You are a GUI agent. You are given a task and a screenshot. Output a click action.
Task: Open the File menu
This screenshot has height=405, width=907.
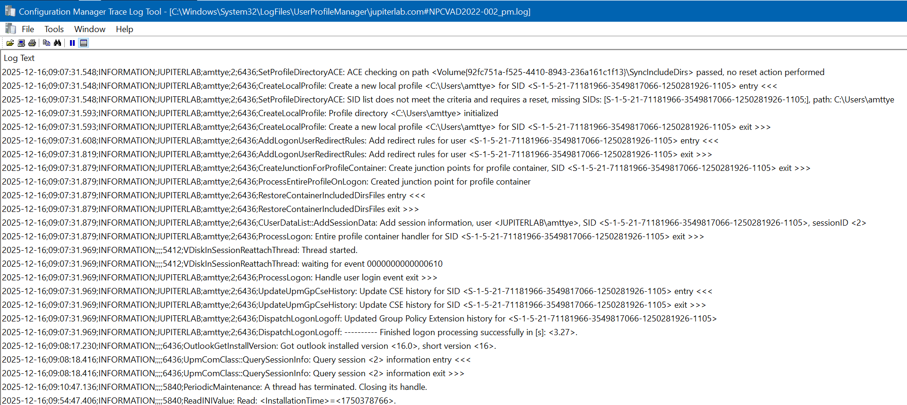(28, 29)
